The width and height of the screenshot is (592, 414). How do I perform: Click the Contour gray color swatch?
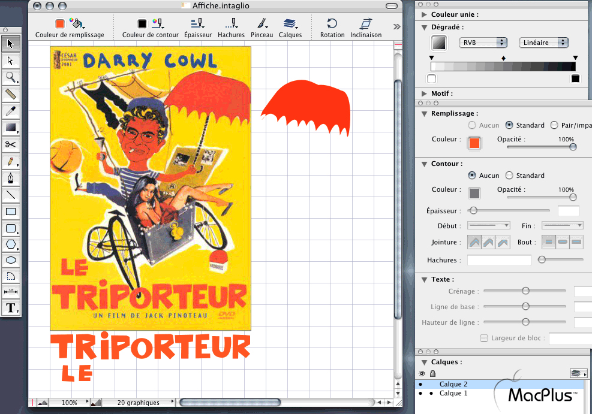(x=474, y=193)
